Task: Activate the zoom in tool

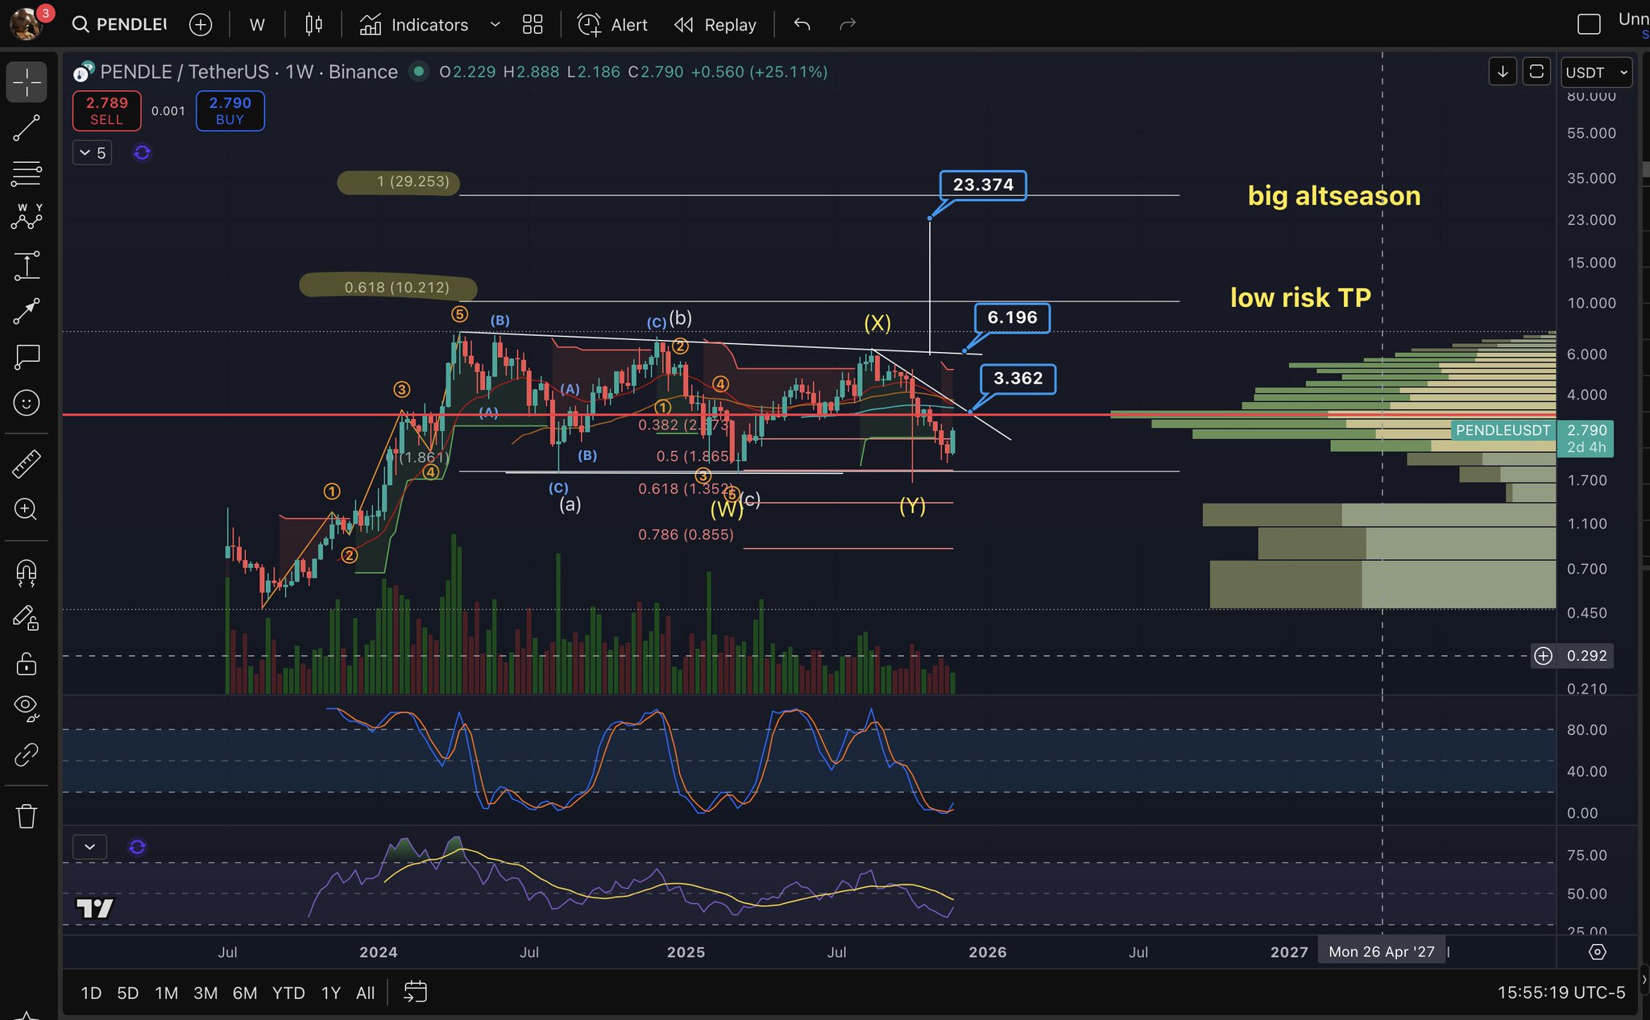Action: [x=27, y=509]
